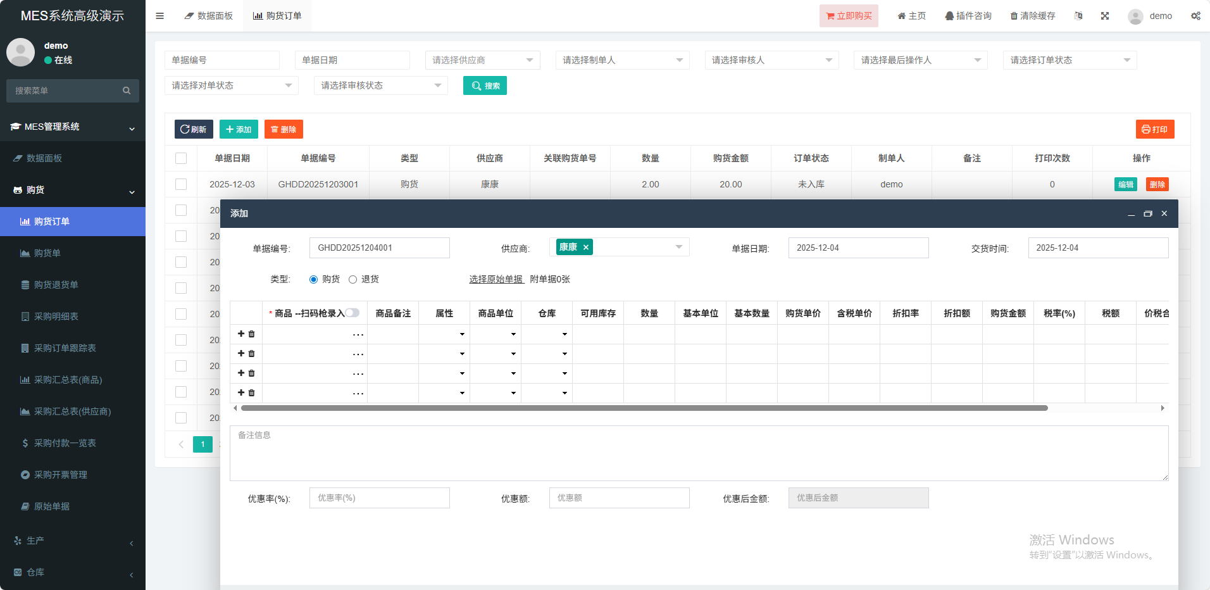Open the 请选择订单状态 filter dropdown

coord(1070,60)
